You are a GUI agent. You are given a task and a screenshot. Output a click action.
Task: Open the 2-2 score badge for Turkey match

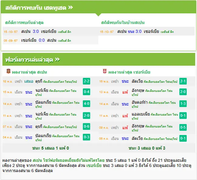tap(87, 81)
